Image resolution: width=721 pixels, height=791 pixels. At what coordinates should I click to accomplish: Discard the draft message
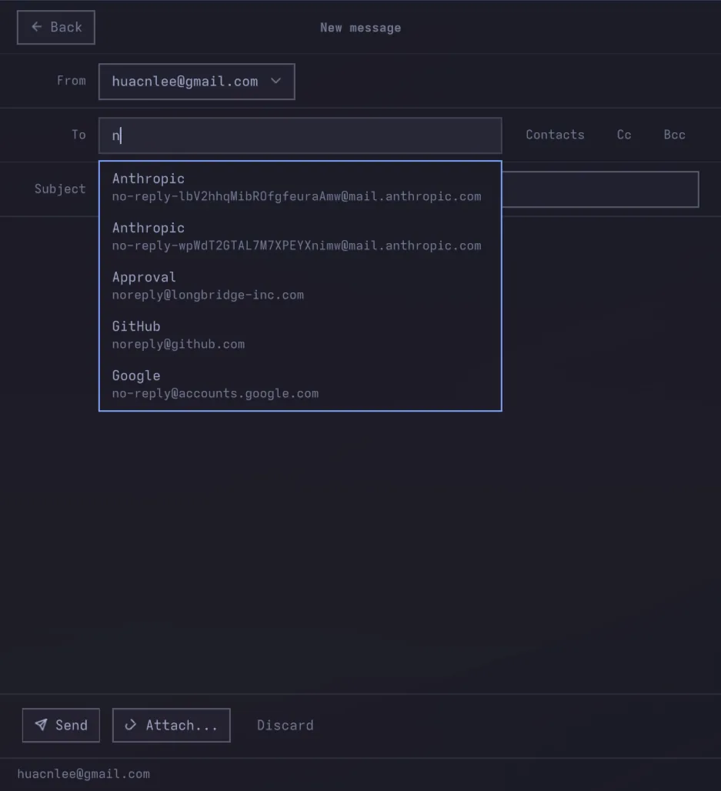[285, 726]
